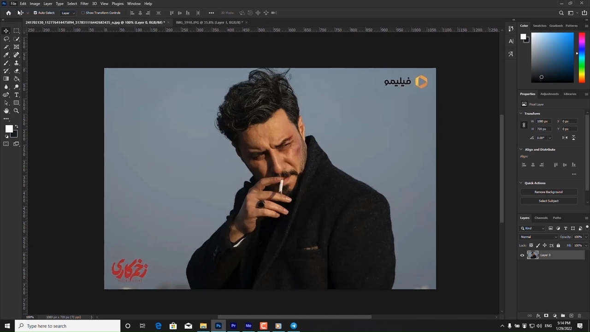The width and height of the screenshot is (590, 332).
Task: Delete layer with trash icon
Action: coord(579,316)
